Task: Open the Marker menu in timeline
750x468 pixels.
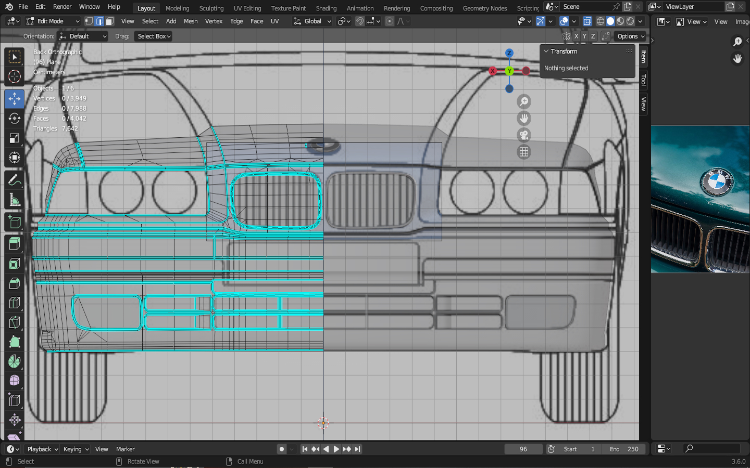Action: point(125,449)
